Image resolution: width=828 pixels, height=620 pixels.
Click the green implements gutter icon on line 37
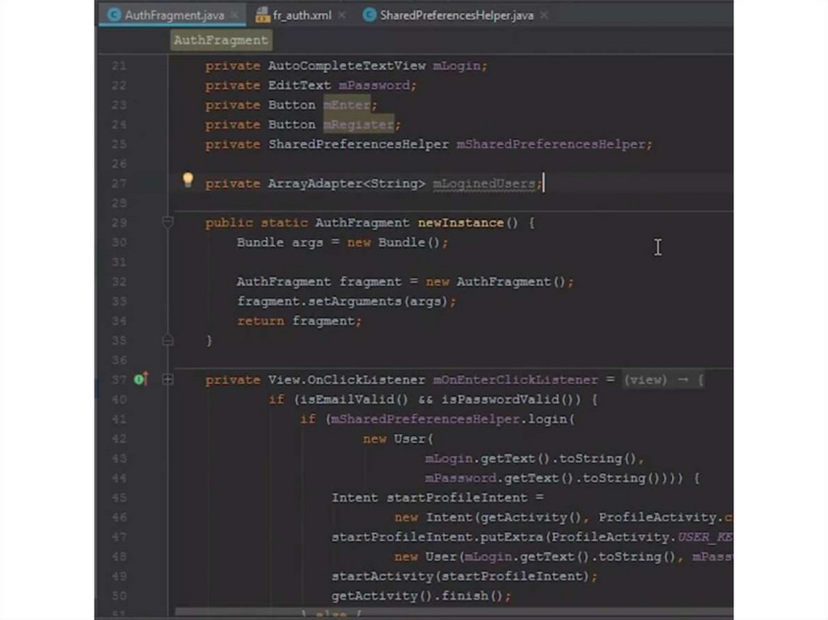click(140, 379)
